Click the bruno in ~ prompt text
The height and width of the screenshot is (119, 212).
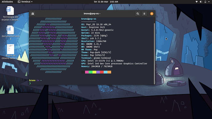click(35, 80)
